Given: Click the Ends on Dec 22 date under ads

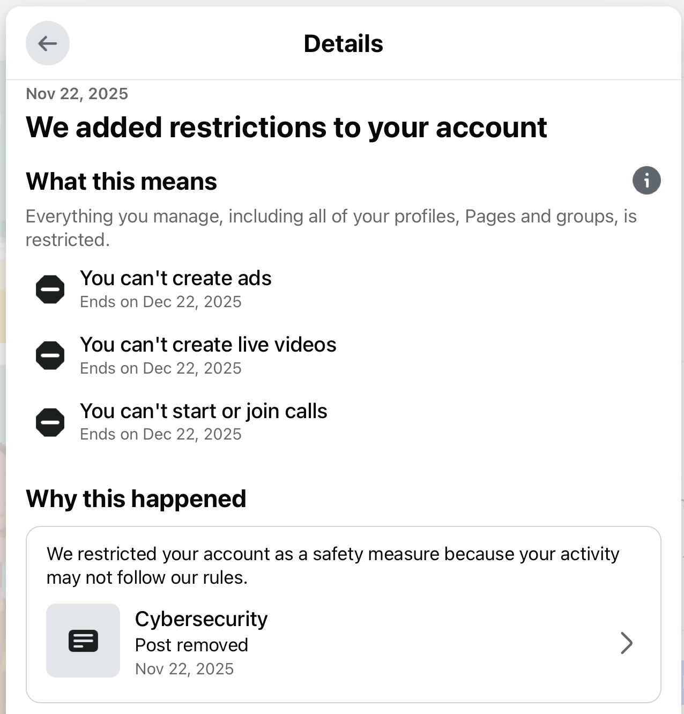Looking at the screenshot, I should (161, 302).
